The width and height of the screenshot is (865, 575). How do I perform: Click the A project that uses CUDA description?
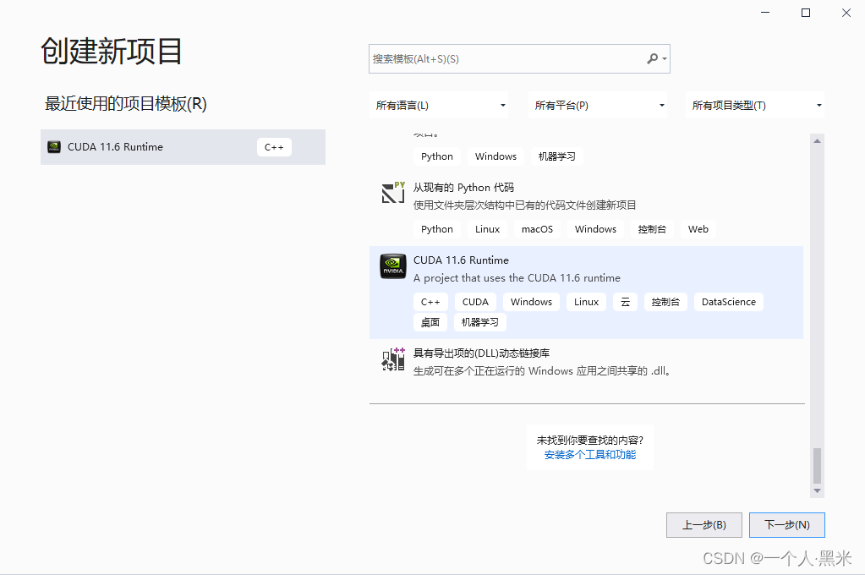(517, 278)
